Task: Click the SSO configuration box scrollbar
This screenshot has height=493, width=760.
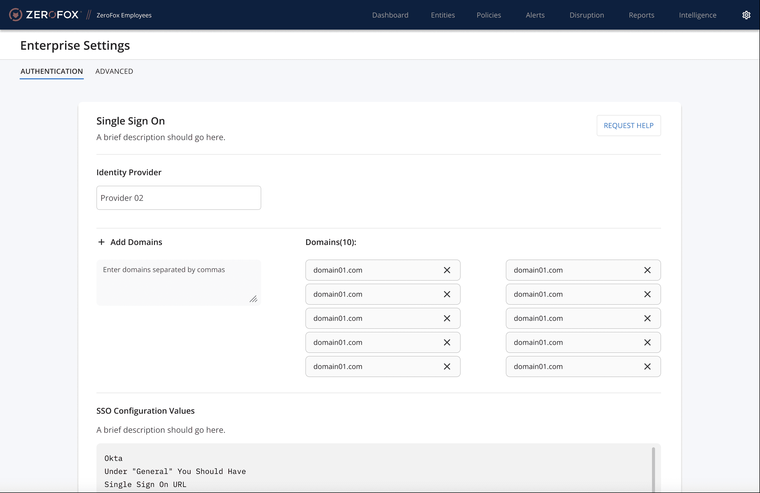Action: [653, 469]
